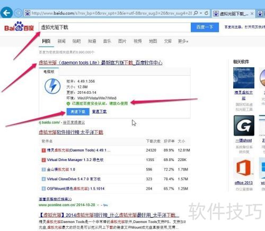Click the rank 5 badge beside OSFMount
265x231 pixels.
(x=43, y=189)
